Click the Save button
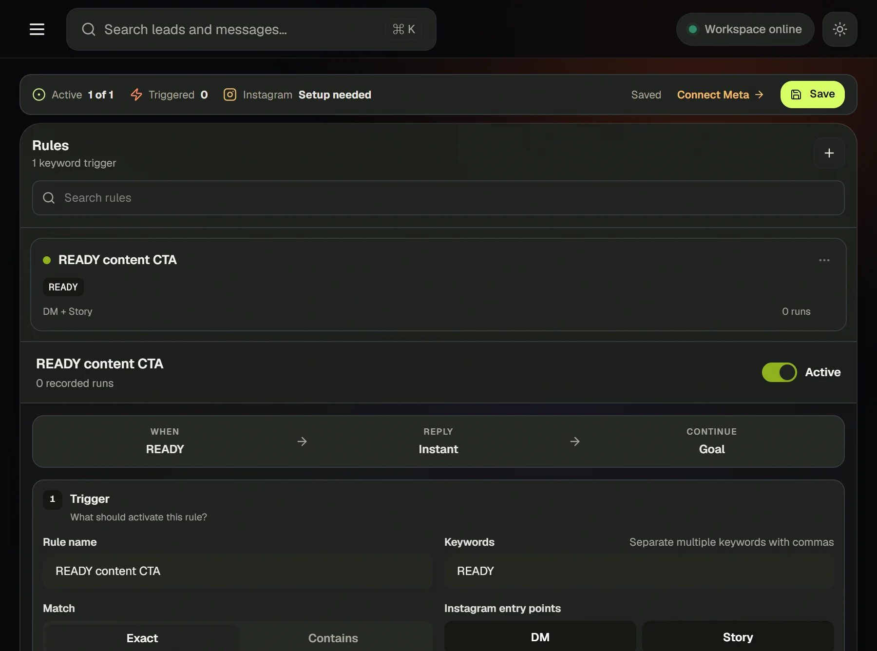The height and width of the screenshot is (651, 877). pos(813,95)
